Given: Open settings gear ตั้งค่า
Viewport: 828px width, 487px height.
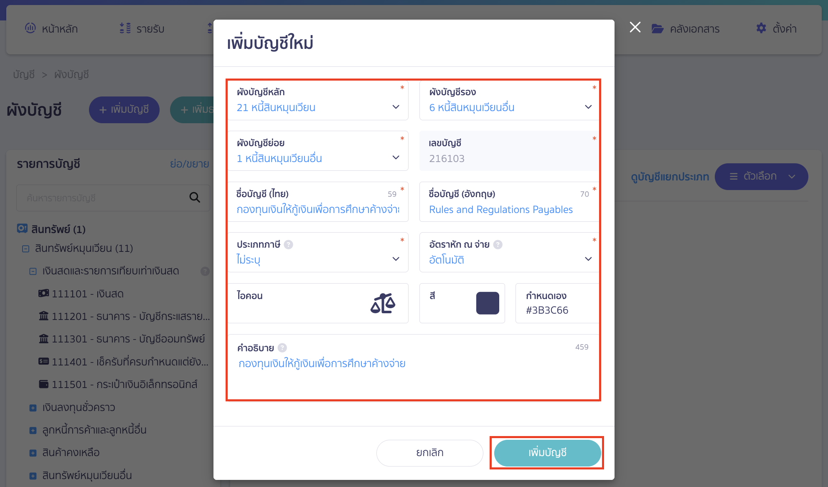Looking at the screenshot, I should click(761, 28).
